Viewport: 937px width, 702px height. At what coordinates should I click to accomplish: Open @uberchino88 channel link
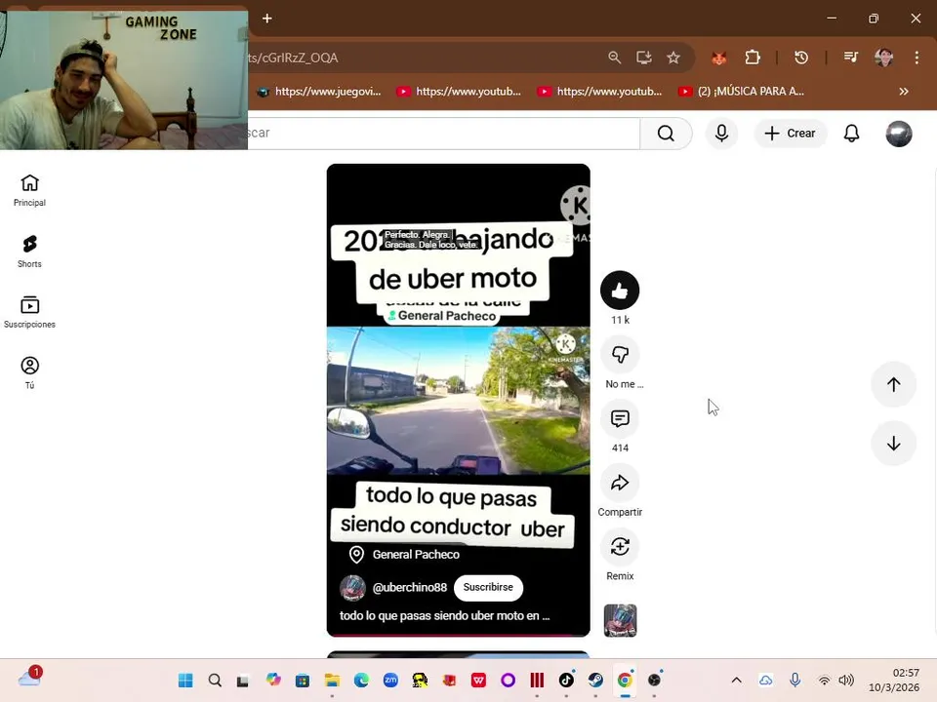click(409, 587)
